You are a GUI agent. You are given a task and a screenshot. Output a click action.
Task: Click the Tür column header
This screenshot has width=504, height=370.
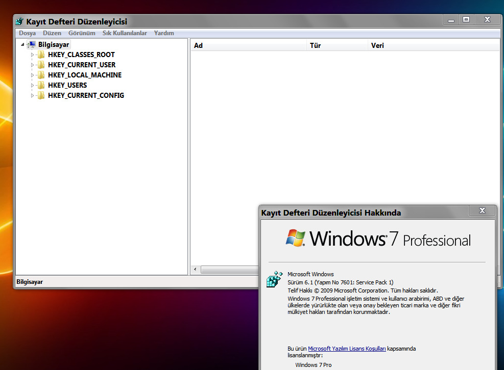click(337, 45)
